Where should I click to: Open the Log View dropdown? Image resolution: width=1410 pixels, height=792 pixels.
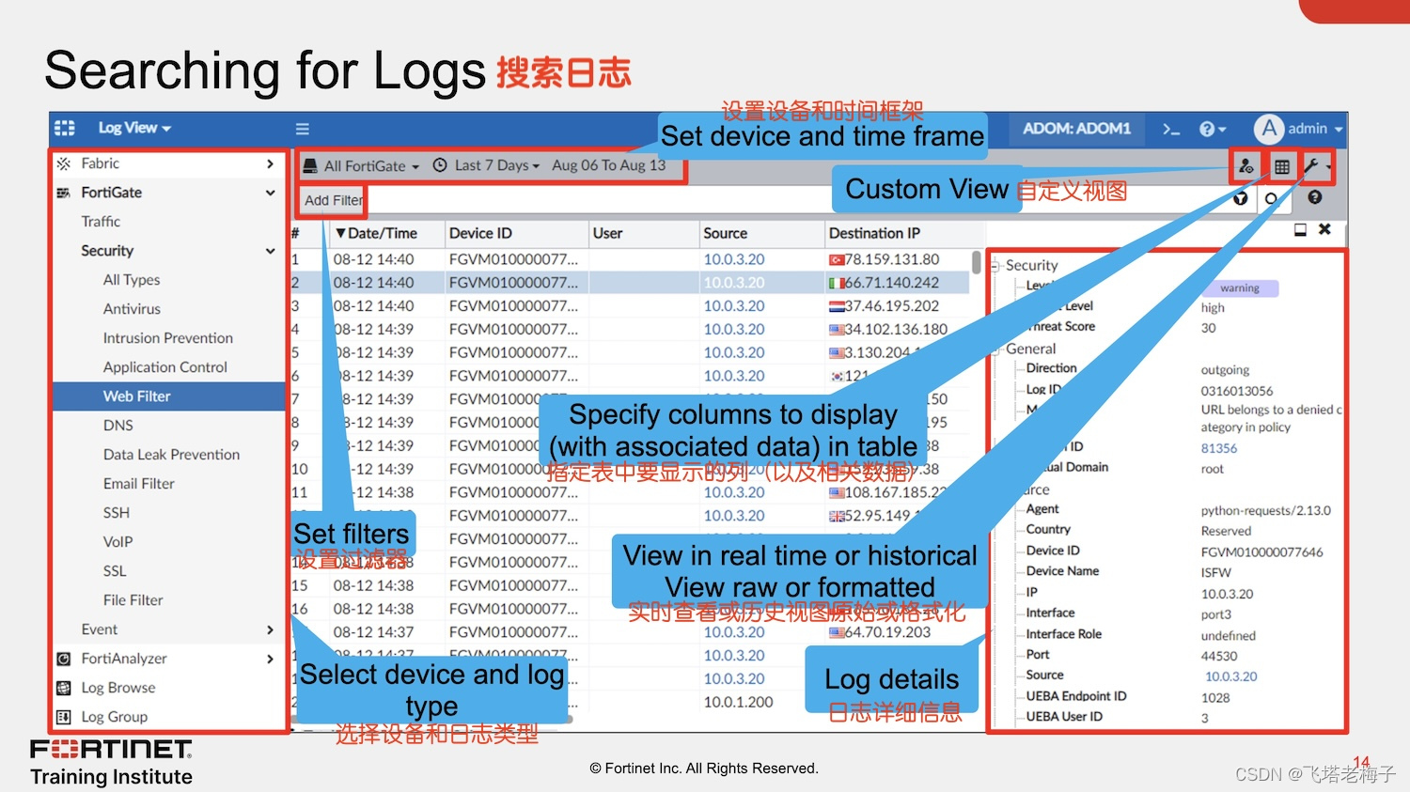click(x=134, y=128)
